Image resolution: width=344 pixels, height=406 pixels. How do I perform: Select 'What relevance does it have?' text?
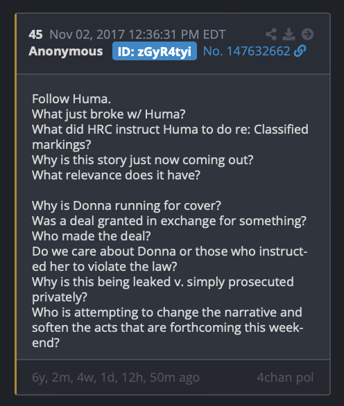116,175
